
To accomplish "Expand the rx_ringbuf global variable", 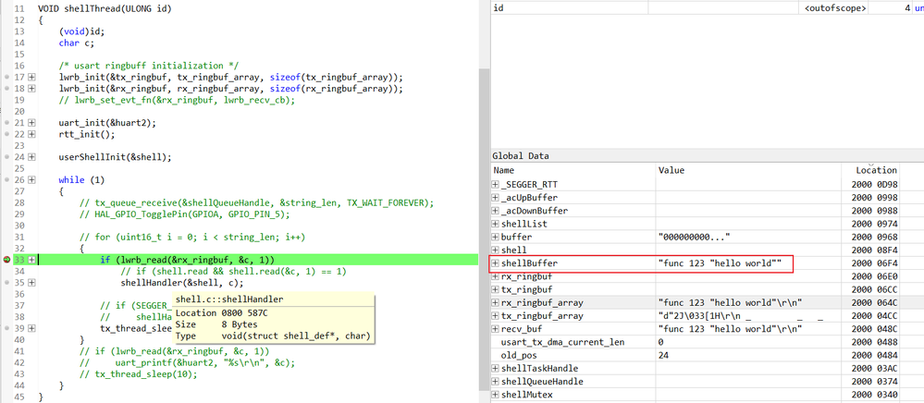I will pos(496,276).
